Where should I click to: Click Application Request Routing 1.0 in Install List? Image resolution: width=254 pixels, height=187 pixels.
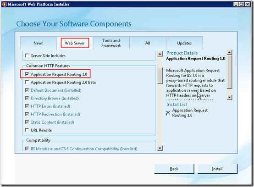click(190, 113)
